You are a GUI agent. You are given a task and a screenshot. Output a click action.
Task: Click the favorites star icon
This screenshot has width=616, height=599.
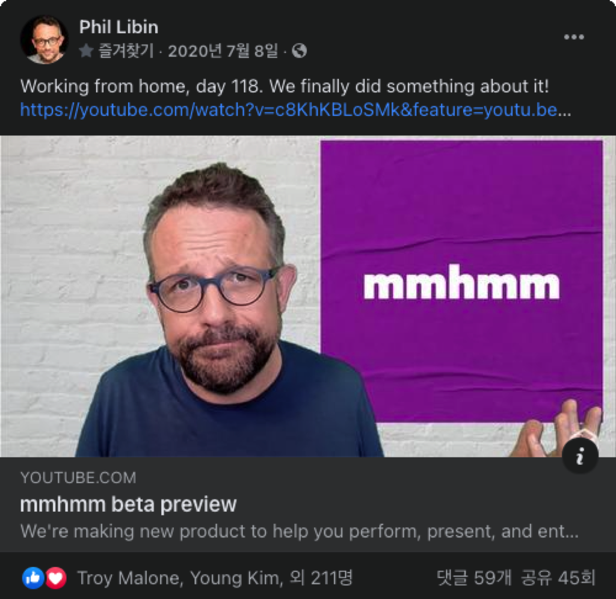coord(86,51)
